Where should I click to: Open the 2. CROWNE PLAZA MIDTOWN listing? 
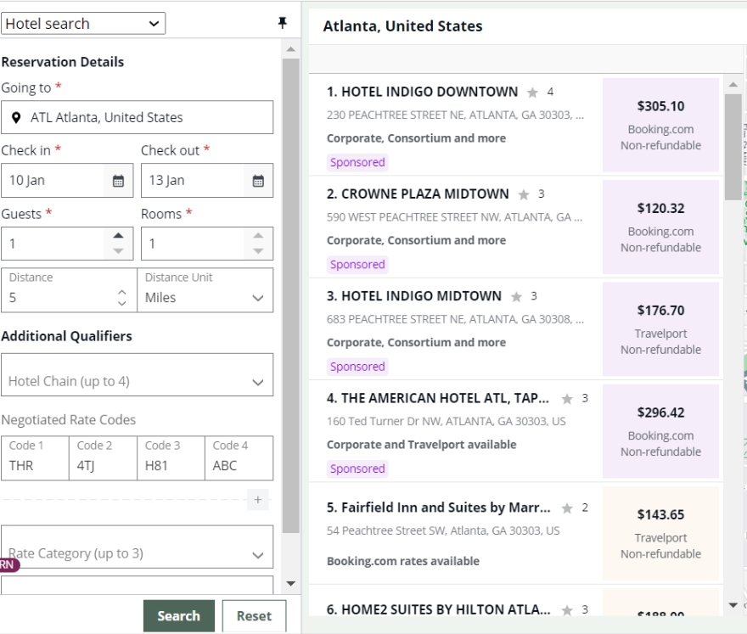pos(418,194)
